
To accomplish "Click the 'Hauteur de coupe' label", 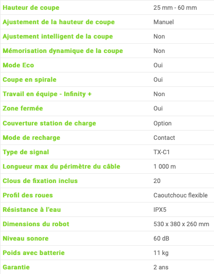I will pyautogui.click(x=31, y=8).
